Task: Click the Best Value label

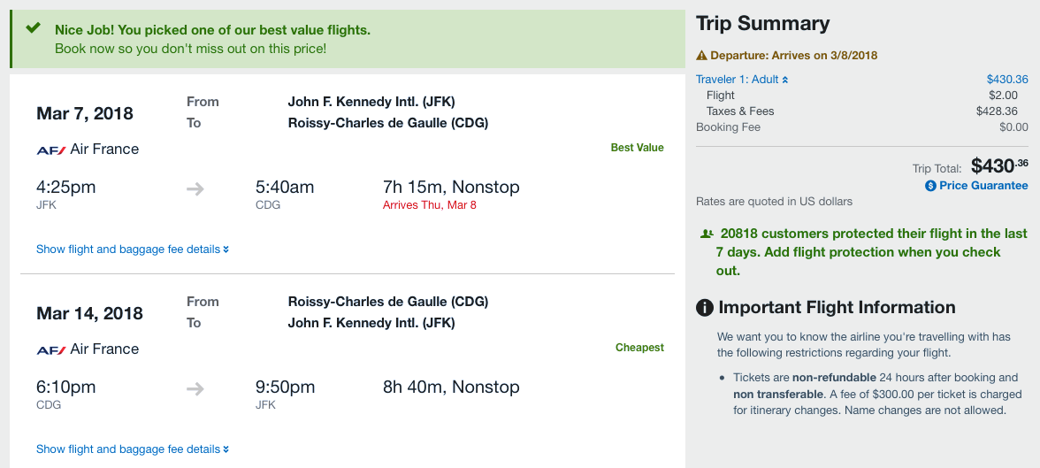Action: tap(637, 148)
